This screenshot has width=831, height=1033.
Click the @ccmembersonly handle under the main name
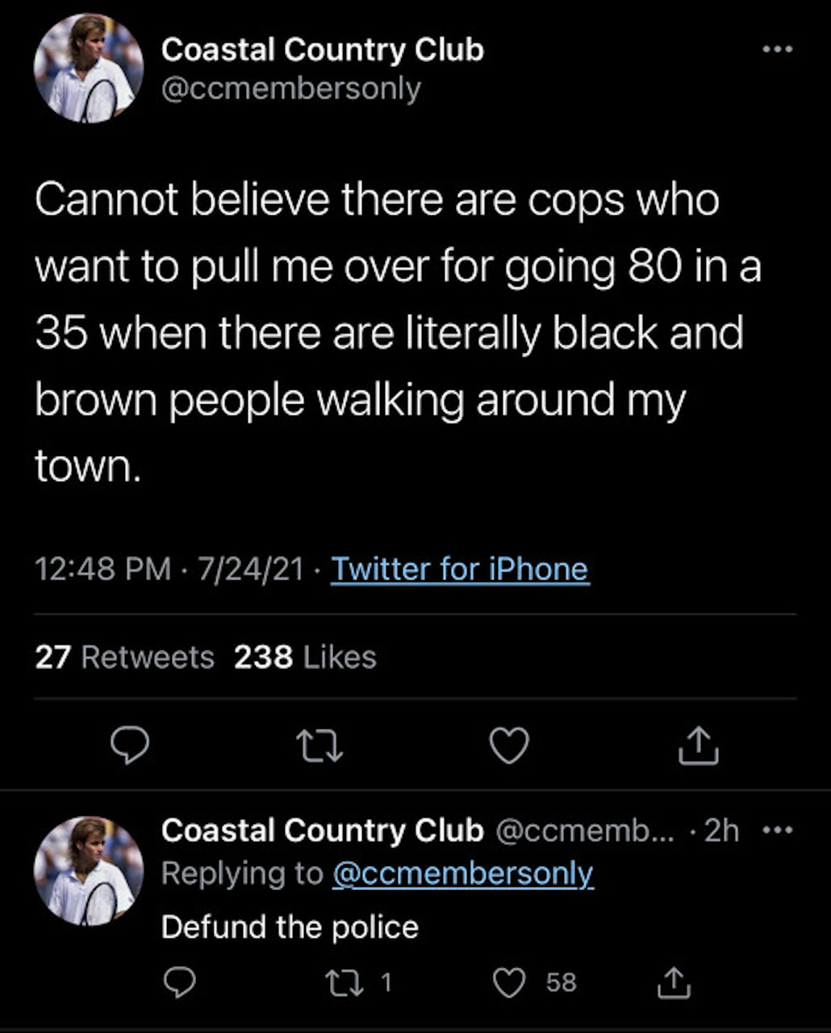point(291,89)
